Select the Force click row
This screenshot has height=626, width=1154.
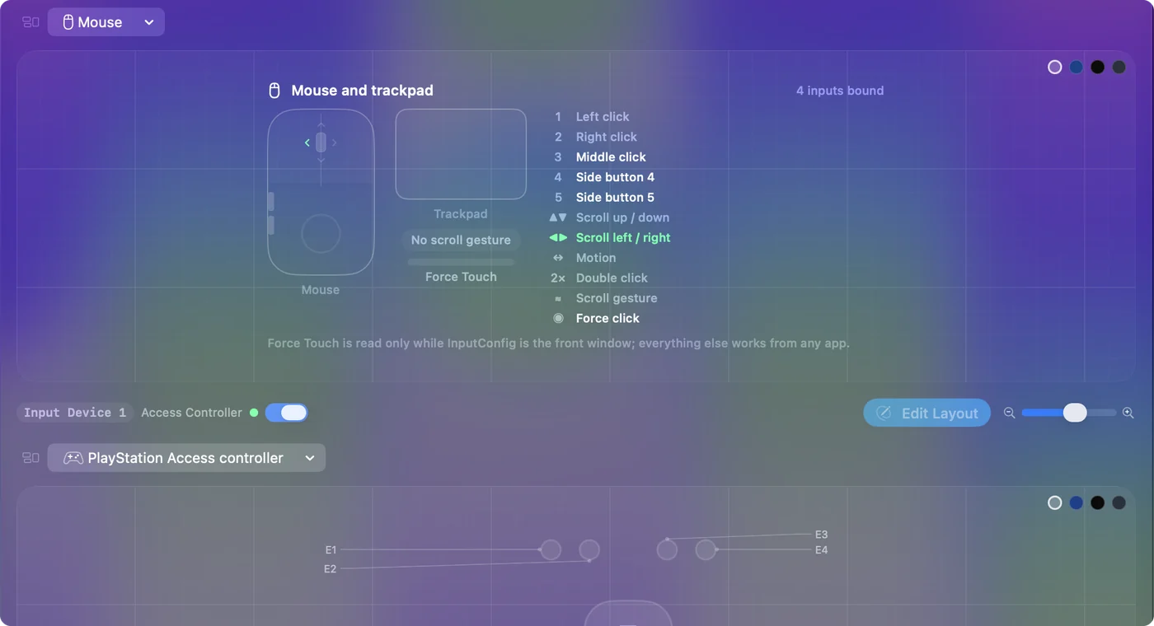click(595, 318)
